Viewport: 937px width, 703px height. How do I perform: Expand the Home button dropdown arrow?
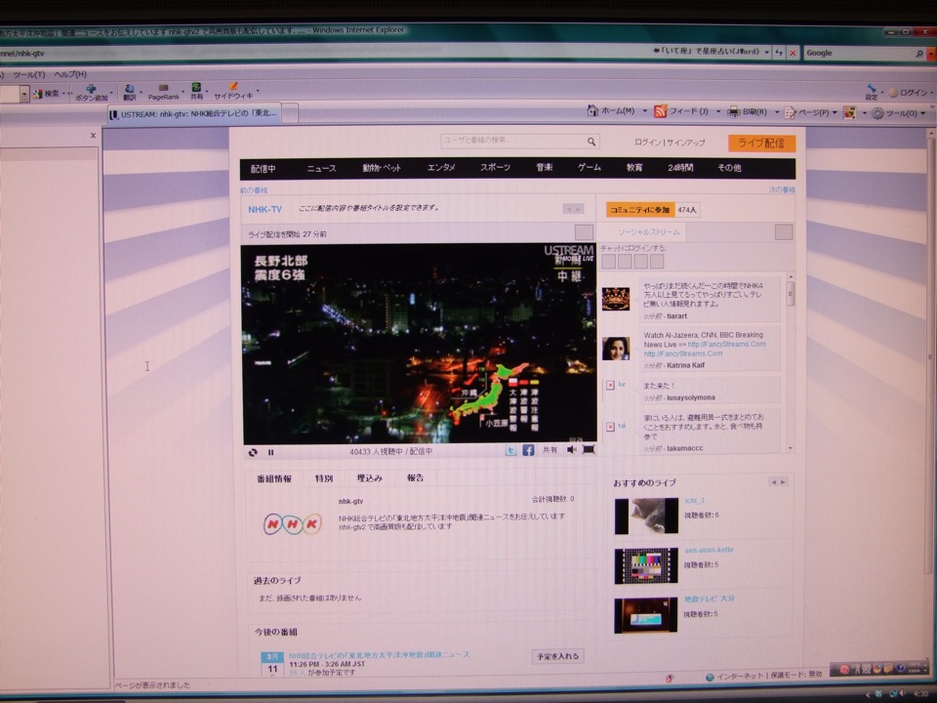click(645, 111)
